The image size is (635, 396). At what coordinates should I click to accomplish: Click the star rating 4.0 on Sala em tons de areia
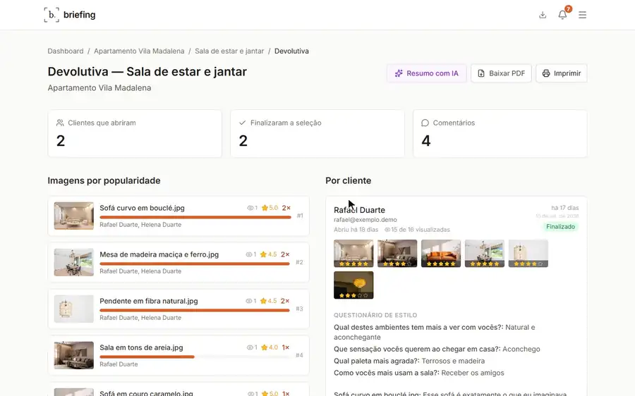(x=270, y=347)
